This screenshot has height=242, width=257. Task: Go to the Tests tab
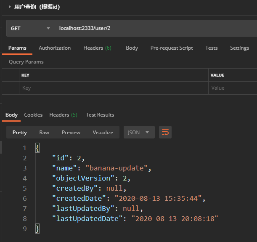(211, 48)
